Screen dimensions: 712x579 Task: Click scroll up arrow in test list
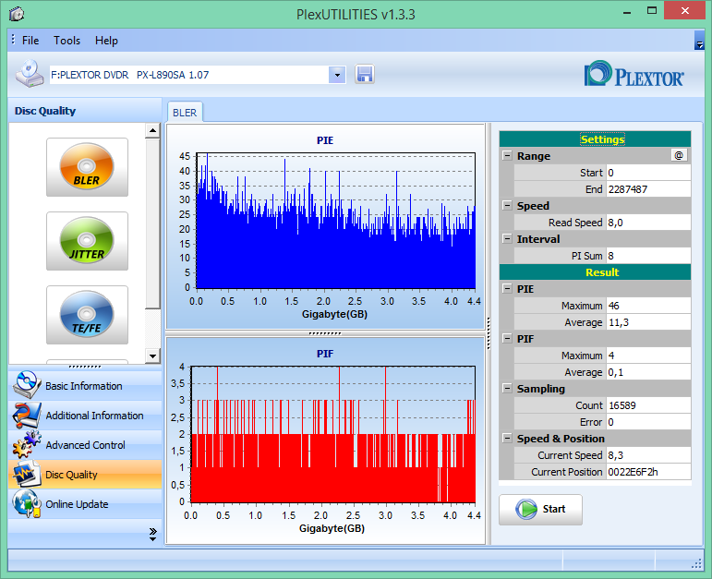[152, 131]
